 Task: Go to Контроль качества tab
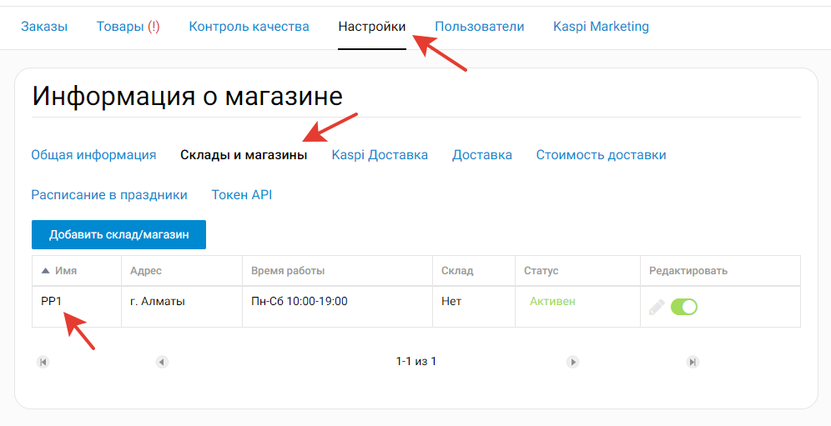coord(249,27)
